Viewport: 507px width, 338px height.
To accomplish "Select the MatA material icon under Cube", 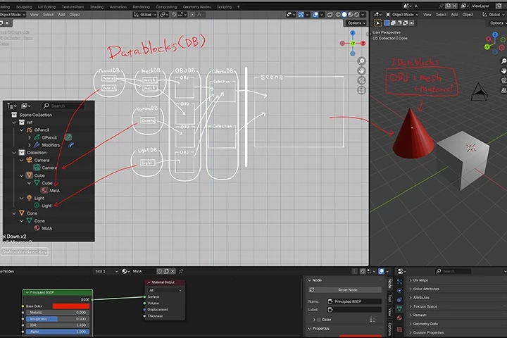I will [44, 190].
